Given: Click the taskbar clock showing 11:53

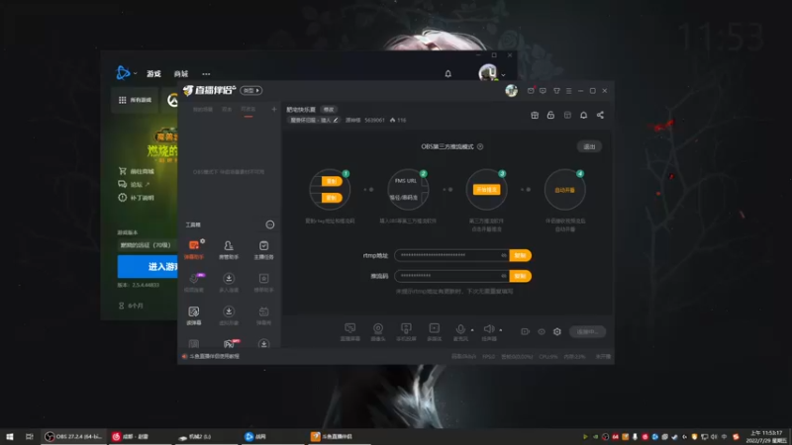Looking at the screenshot, I should [x=766, y=436].
